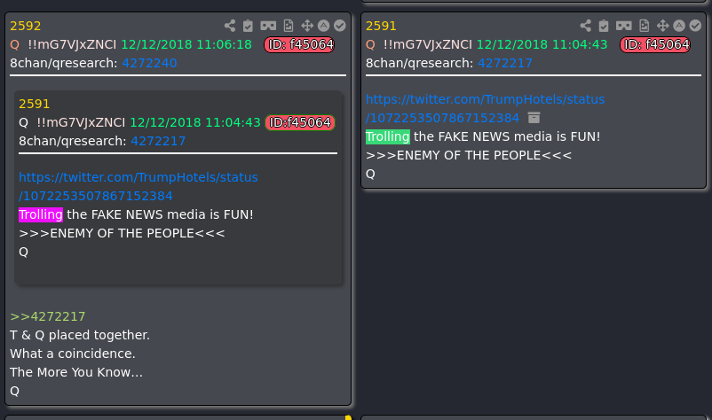Toggle the checkmark circle on post 2591
Viewport: 712px width, 420px height.
click(694, 27)
